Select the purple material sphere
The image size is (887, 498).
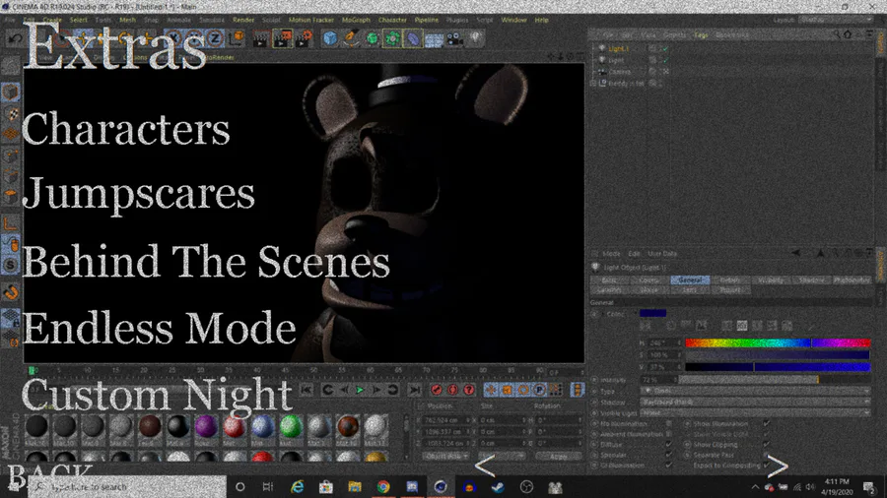point(206,426)
